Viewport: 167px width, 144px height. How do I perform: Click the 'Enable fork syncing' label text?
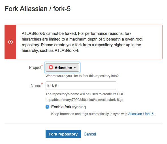[x=68, y=107]
